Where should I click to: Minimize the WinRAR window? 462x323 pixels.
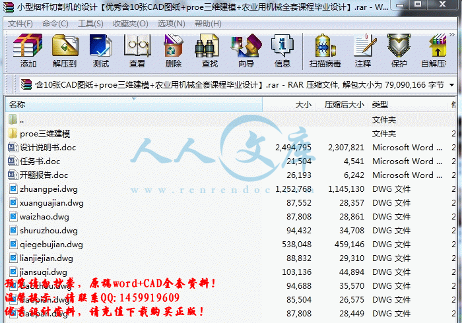400,5
